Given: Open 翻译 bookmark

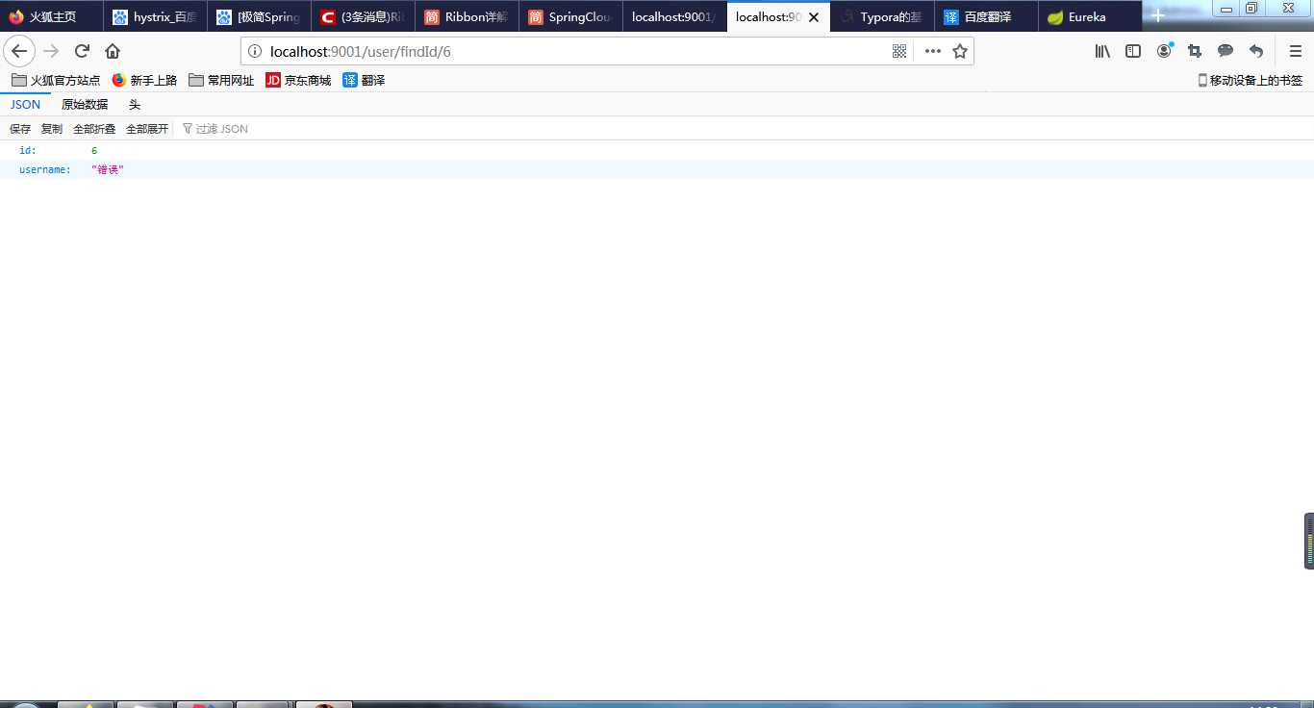Looking at the screenshot, I should 364,80.
